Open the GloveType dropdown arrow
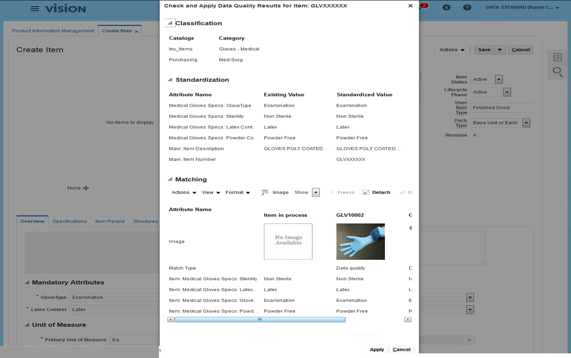This screenshot has width=571, height=358. tap(470, 297)
